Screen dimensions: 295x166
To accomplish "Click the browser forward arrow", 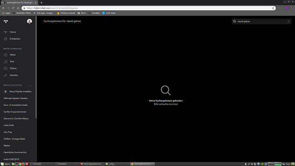I will pos(8,8).
